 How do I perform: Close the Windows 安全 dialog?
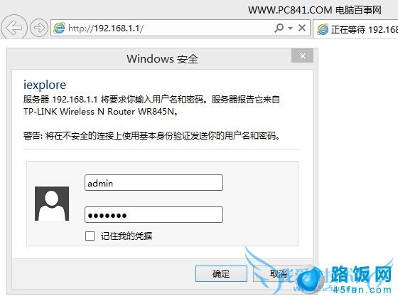coord(302,56)
